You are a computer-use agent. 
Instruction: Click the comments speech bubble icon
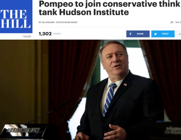pyautogui.click(x=172, y=22)
